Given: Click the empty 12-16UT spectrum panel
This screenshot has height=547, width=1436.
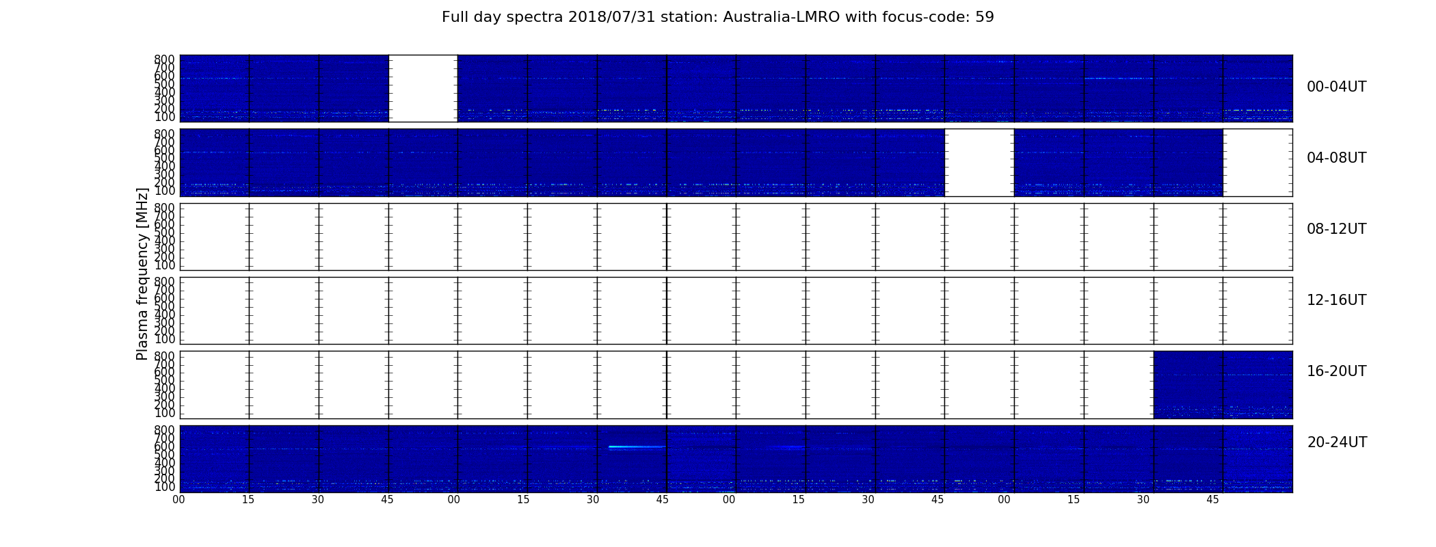Looking at the screenshot, I should click(x=736, y=310).
